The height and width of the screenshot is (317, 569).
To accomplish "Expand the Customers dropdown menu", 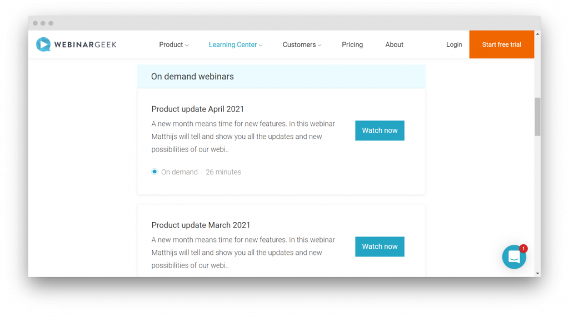I will [x=302, y=45].
